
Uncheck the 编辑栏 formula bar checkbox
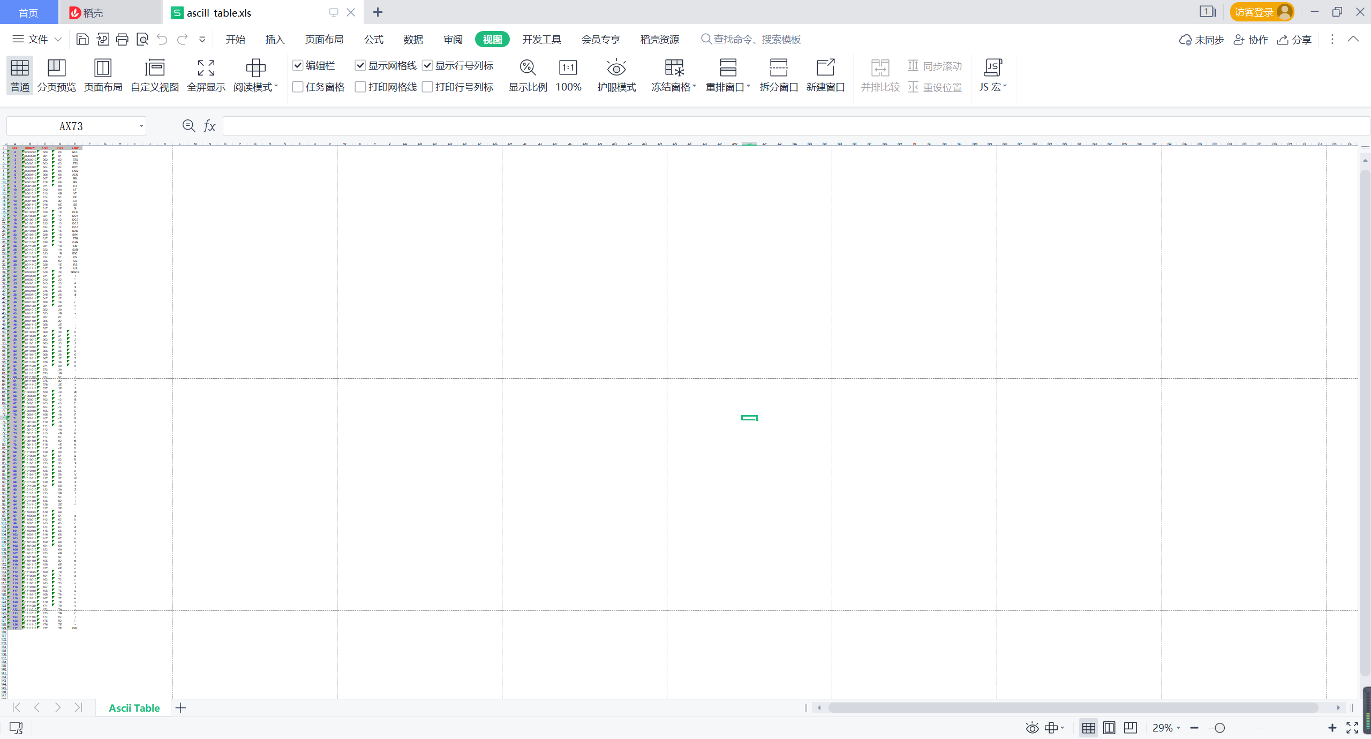coord(298,65)
